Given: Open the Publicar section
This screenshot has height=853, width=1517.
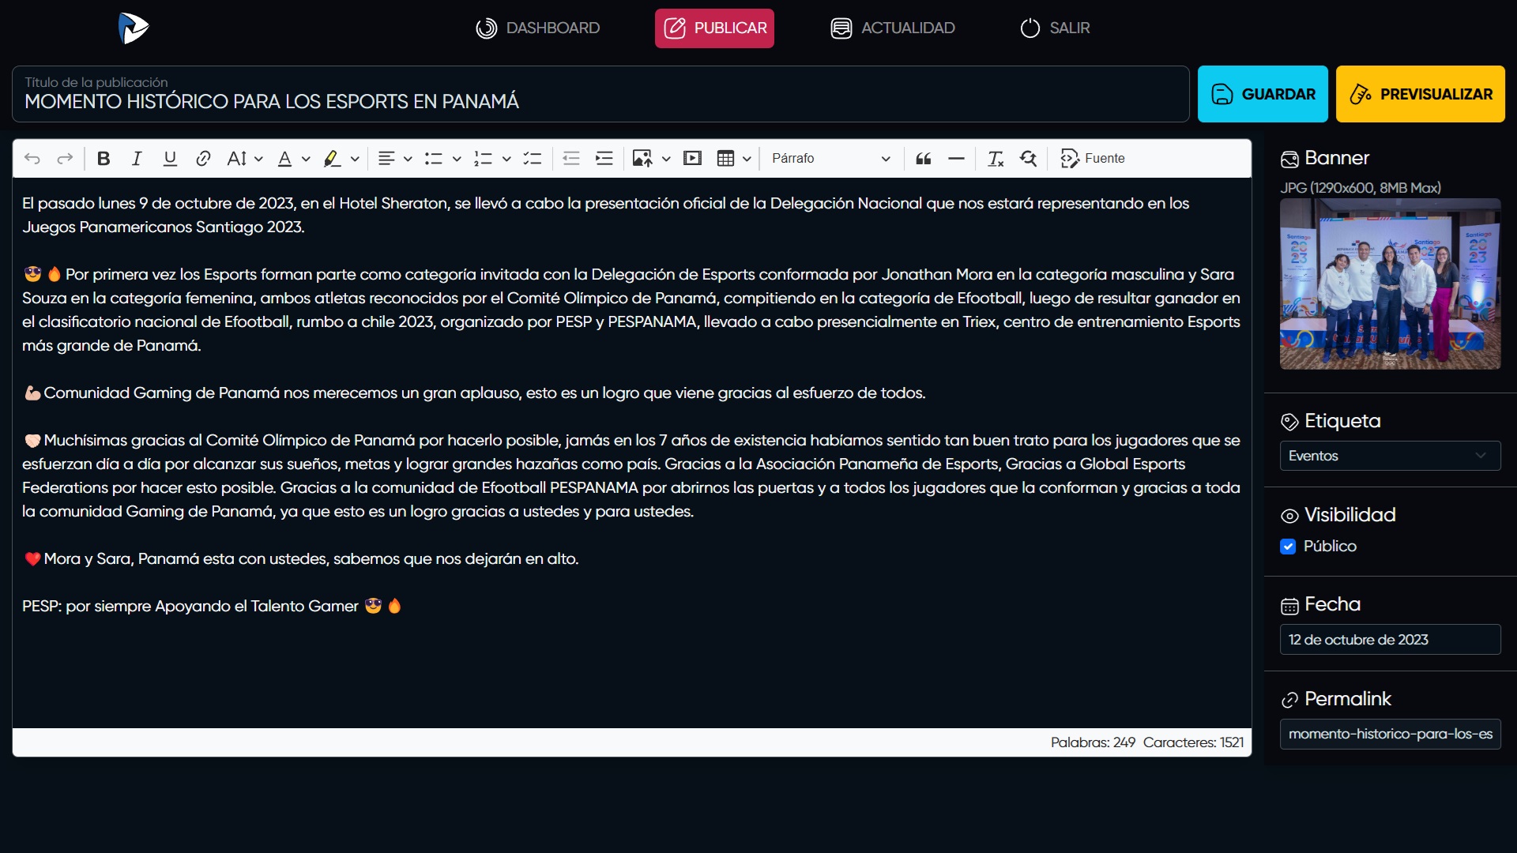Looking at the screenshot, I should (x=714, y=28).
